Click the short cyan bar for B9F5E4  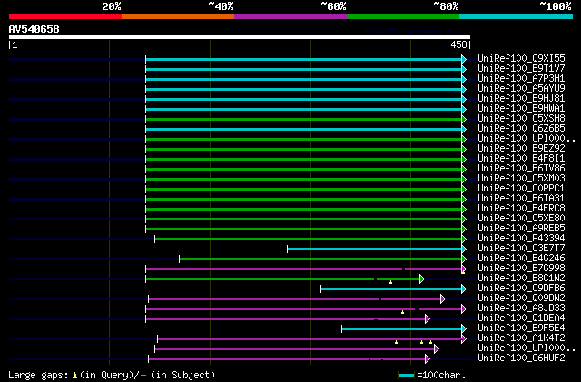[402, 329]
